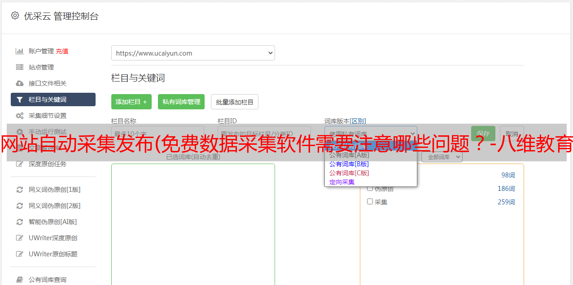Click the cloud upload icon for 接口文件相关
The image size is (573, 285).
coord(20,83)
